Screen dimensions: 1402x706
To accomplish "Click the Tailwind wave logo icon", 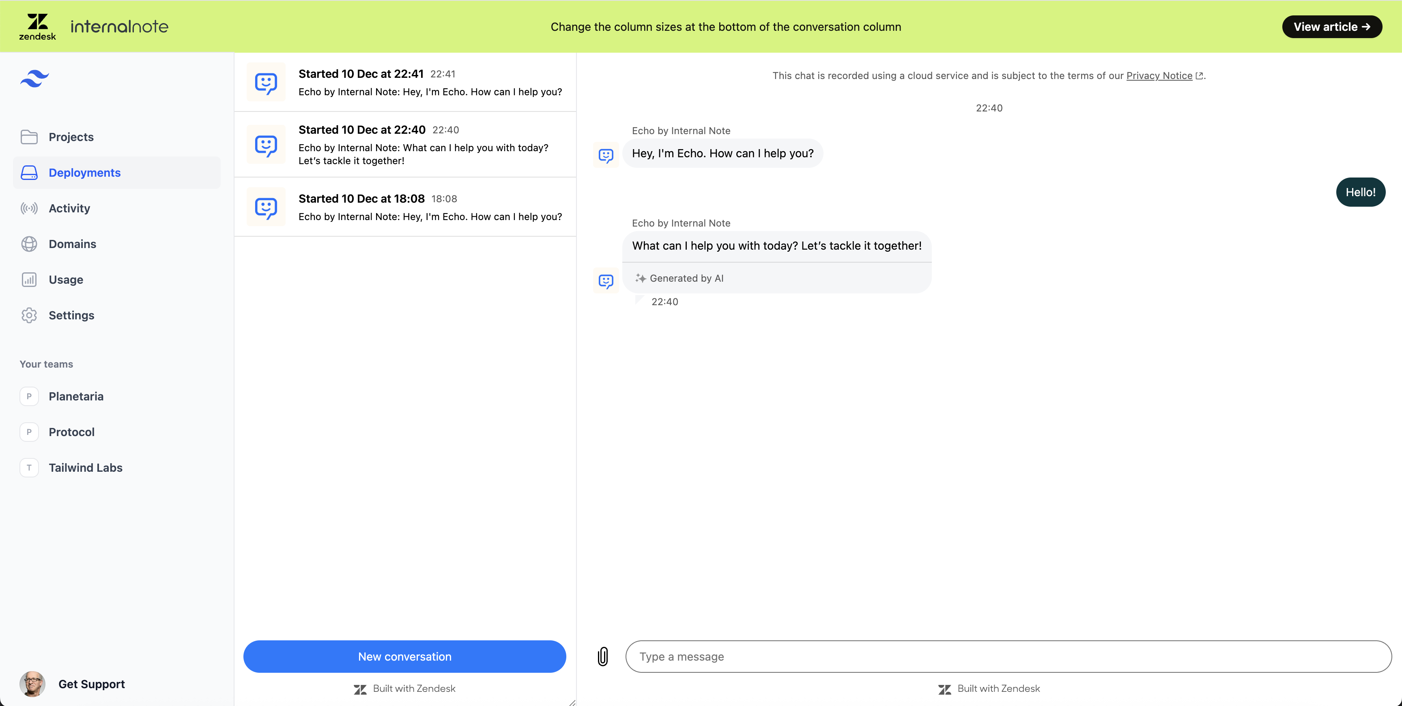I will tap(34, 79).
